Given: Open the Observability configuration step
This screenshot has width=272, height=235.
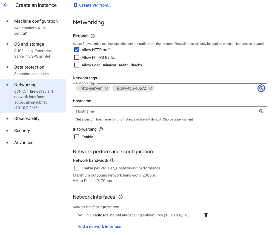Looking at the screenshot, I should click(27, 118).
